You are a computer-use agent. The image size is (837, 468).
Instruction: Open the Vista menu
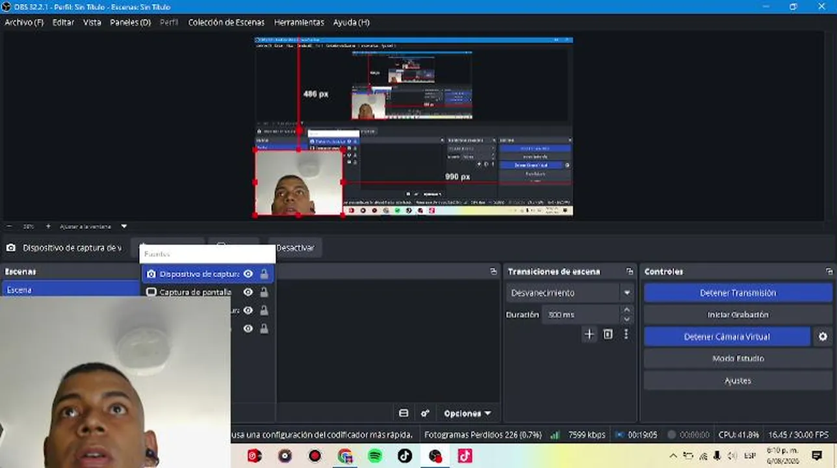pos(92,22)
